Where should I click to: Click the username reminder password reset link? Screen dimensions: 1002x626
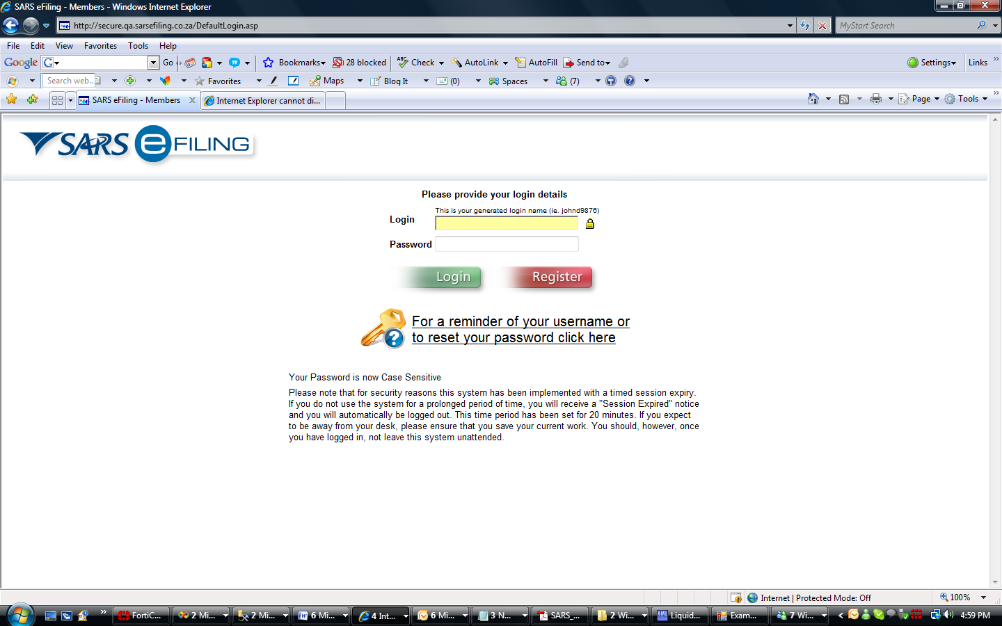point(520,330)
